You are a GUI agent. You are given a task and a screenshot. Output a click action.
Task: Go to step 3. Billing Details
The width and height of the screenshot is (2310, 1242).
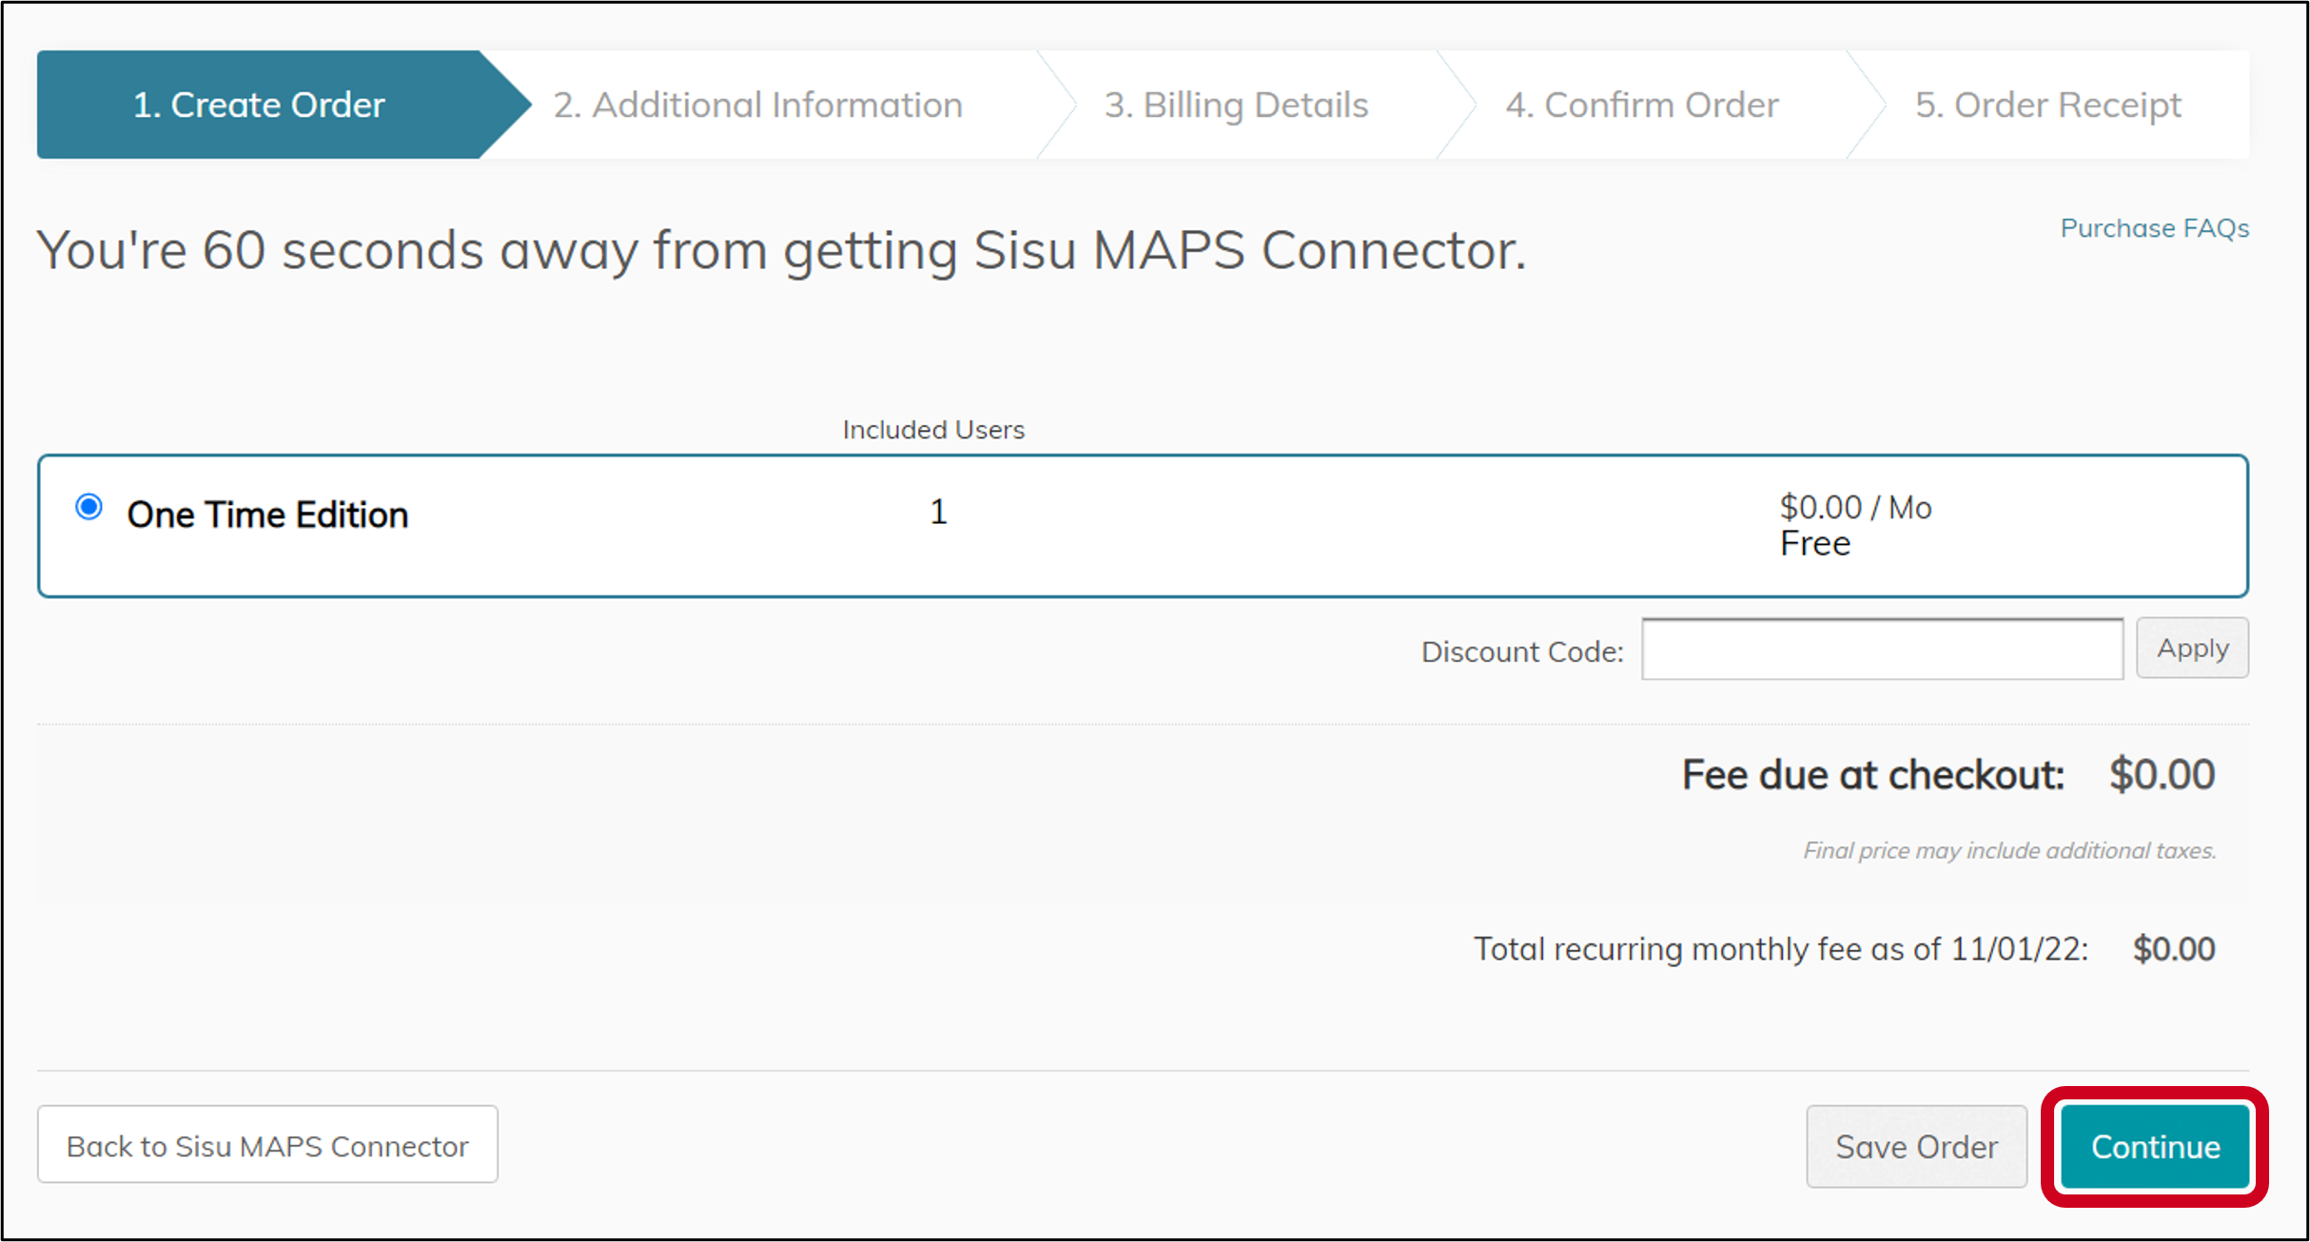[1236, 105]
